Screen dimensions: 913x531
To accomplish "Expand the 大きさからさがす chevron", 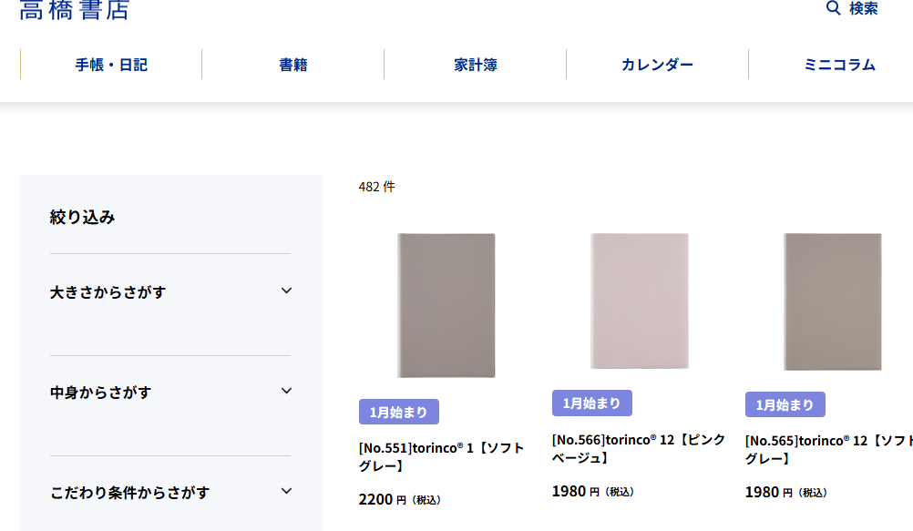I will point(286,291).
